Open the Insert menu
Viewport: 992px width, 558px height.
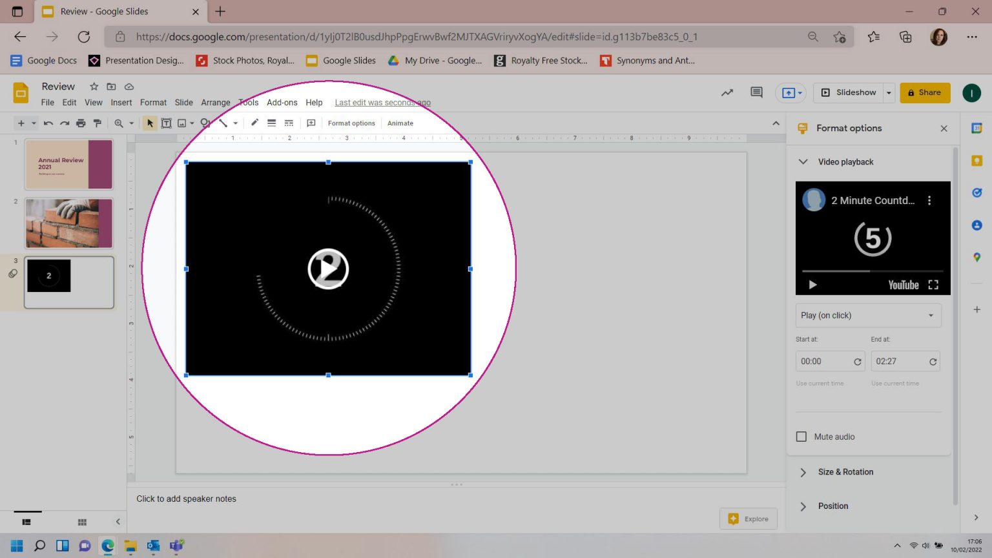[x=121, y=102]
